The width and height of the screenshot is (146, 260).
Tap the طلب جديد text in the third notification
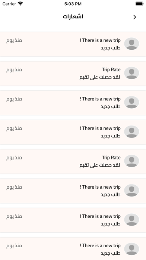tap(111, 106)
